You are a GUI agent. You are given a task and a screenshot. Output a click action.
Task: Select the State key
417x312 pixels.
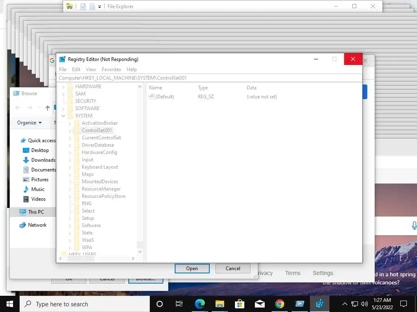coord(87,233)
